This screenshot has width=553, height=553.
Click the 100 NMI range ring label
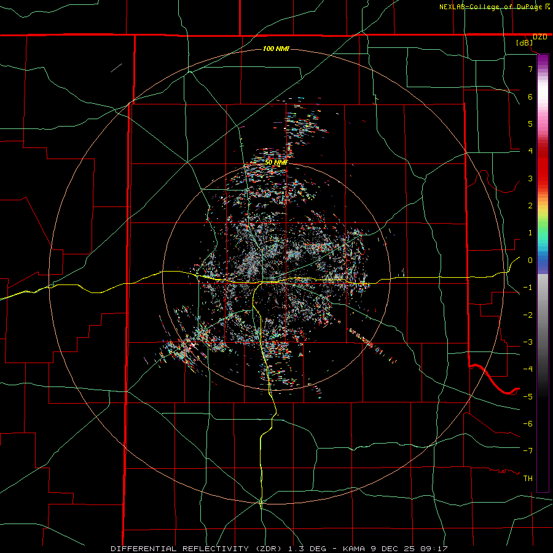[276, 49]
